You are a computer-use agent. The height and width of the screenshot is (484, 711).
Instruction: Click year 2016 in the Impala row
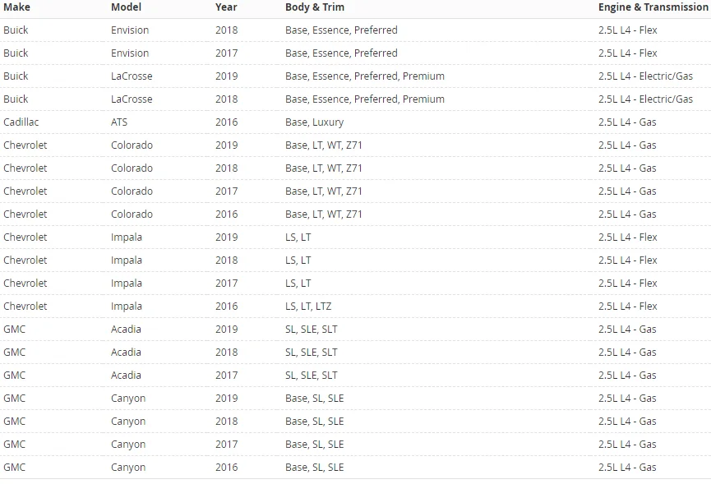pos(226,307)
